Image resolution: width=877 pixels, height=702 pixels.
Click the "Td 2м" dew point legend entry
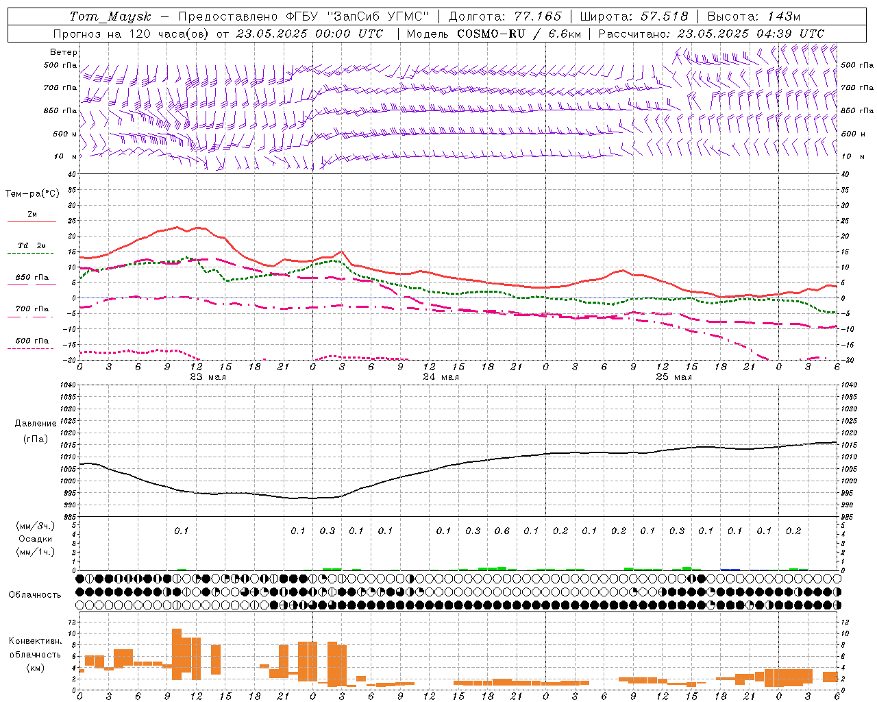coord(32,245)
